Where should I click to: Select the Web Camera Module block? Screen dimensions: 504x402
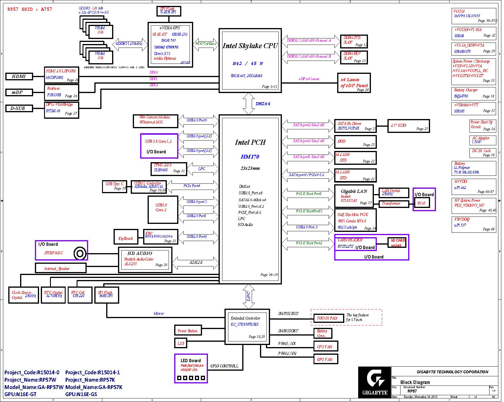tap(156, 121)
